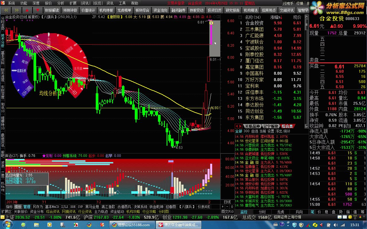This screenshot has height=229, width=367.
Task: Click the 财报解读 toolbar button
Action: (x=52, y=10)
